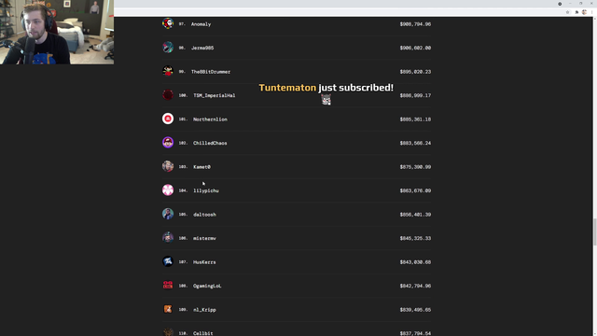The width and height of the screenshot is (597, 336).
Task: Click the payout amount in OgamingLoL's row
Action: coord(415,287)
